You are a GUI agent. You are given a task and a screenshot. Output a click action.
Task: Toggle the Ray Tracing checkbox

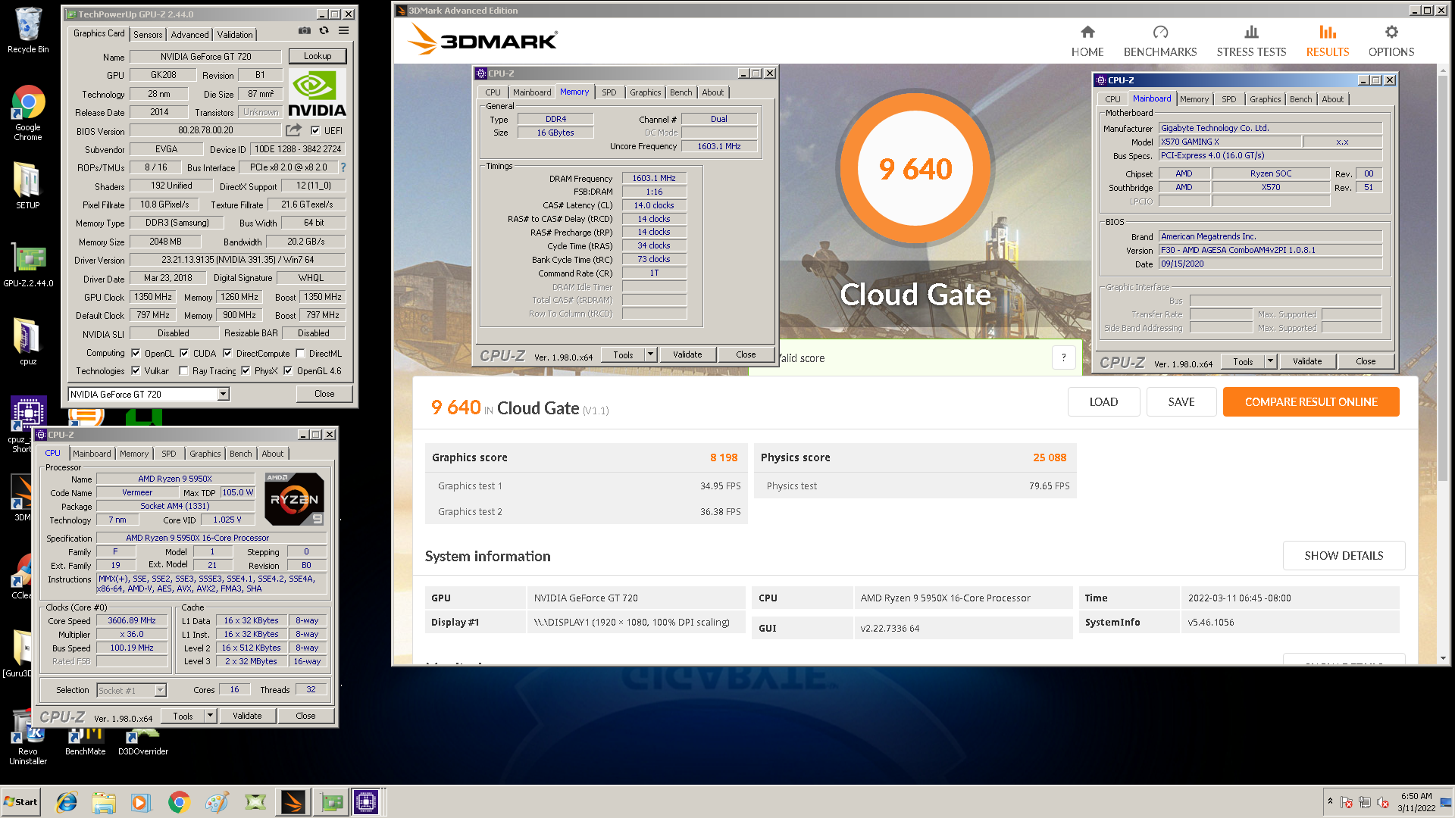point(183,370)
